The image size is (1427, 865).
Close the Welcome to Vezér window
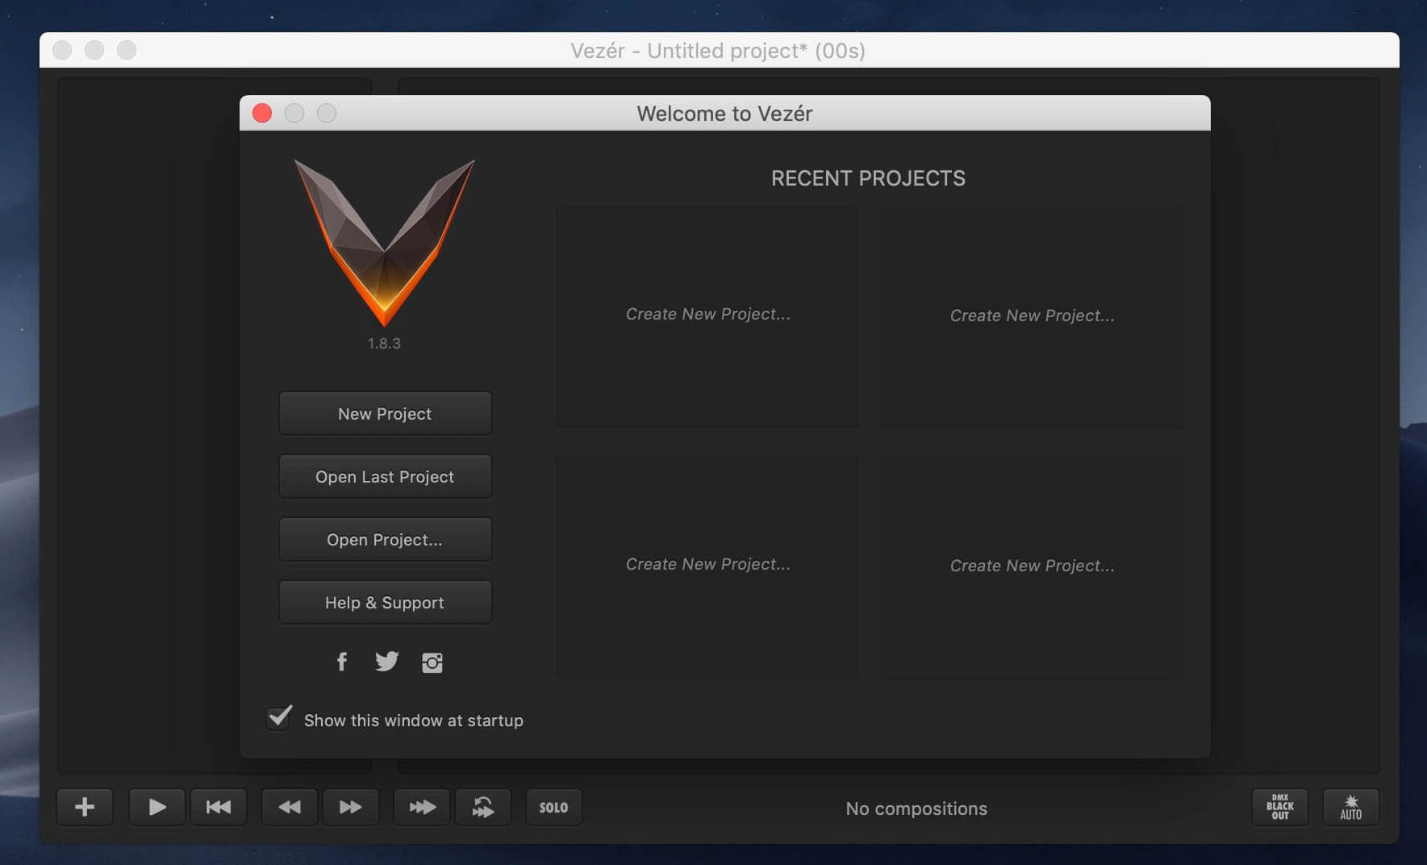[x=262, y=113]
